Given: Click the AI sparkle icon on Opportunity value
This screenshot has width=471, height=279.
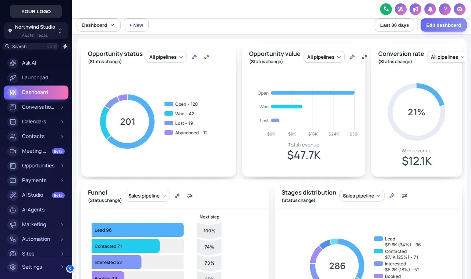Looking at the screenshot, I should coord(352,57).
